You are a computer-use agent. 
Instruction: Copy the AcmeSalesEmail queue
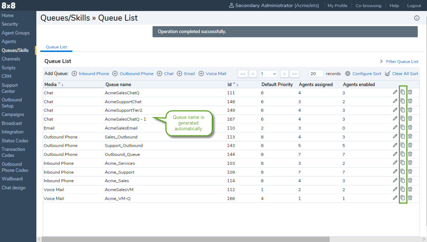click(x=402, y=127)
